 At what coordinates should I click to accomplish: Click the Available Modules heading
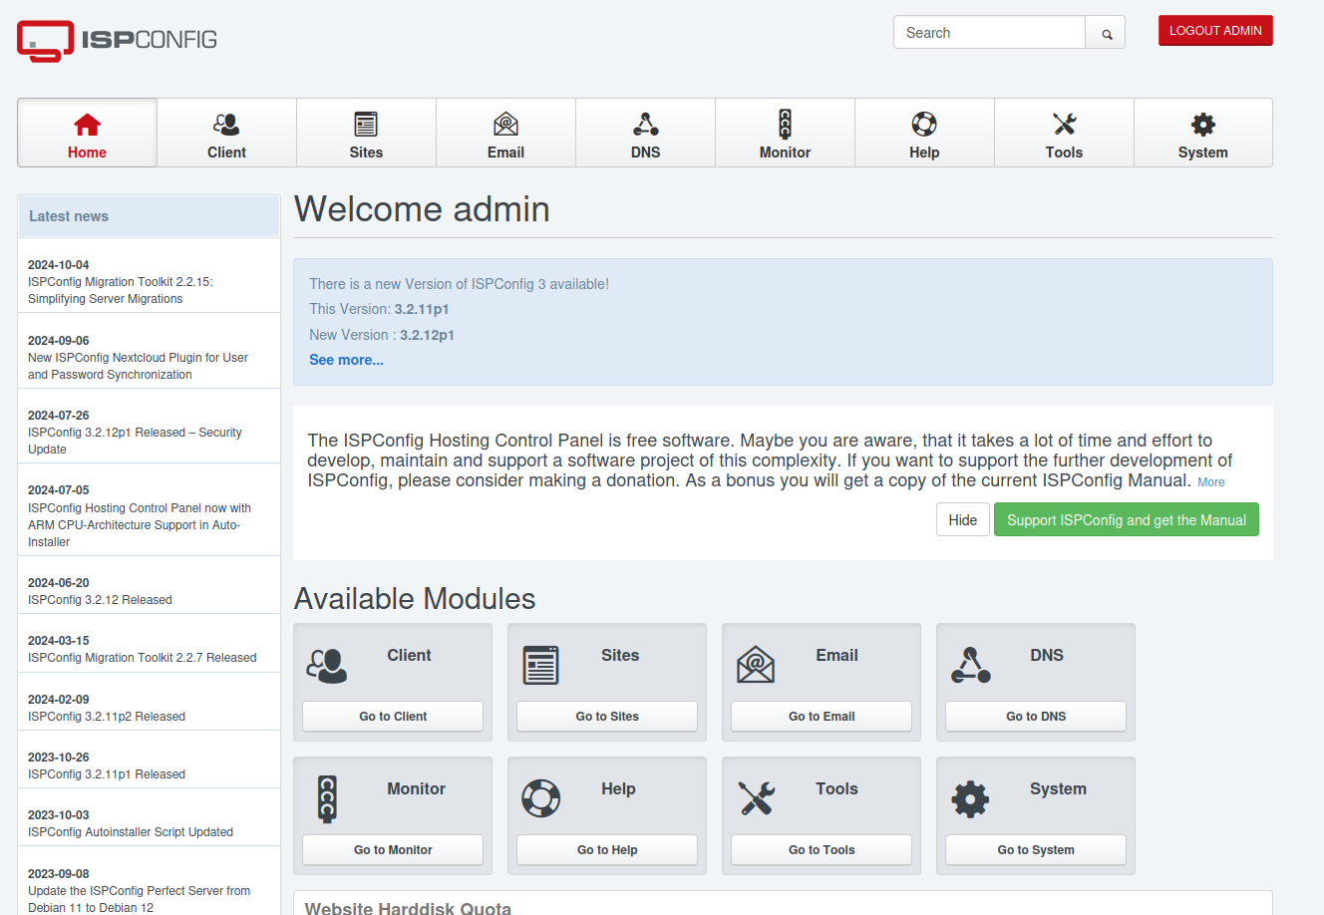(x=415, y=599)
